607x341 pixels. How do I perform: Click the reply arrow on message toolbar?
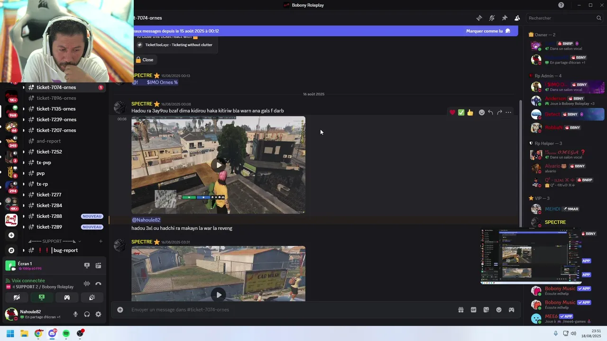point(490,112)
